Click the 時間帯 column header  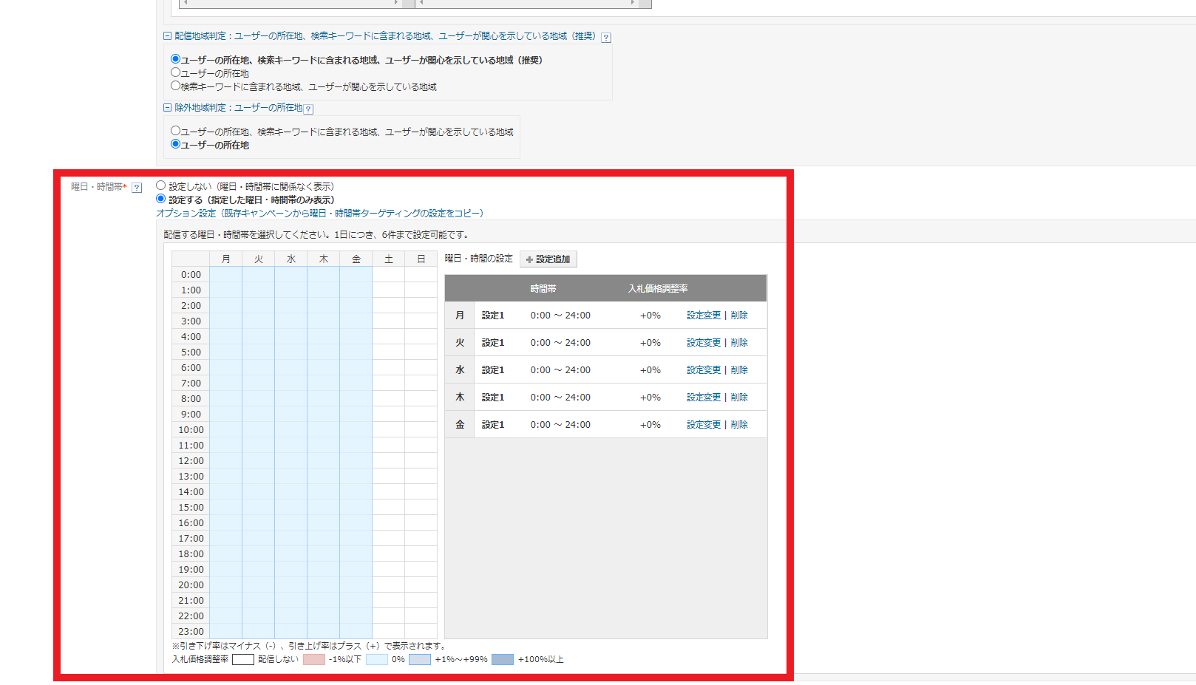pos(543,289)
